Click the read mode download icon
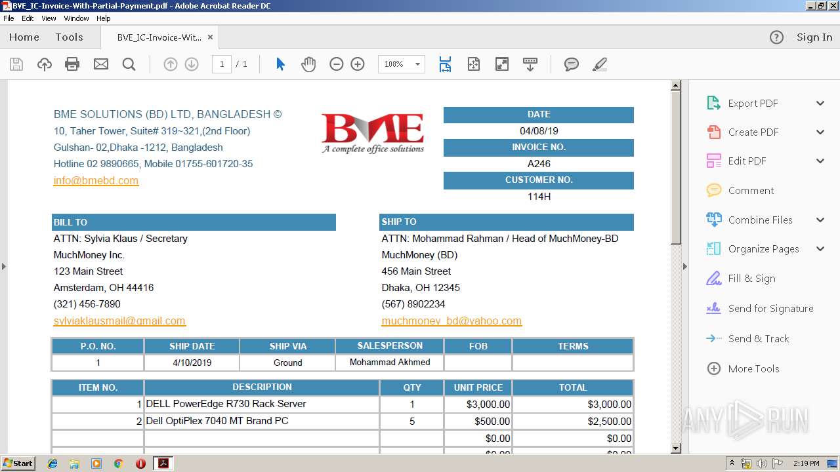Screen dimensions: 840x472 pyautogui.click(x=530, y=64)
